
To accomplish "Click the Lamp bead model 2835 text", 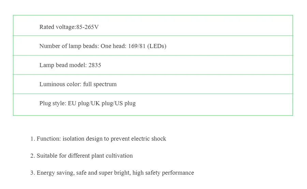I will [x=70, y=65].
